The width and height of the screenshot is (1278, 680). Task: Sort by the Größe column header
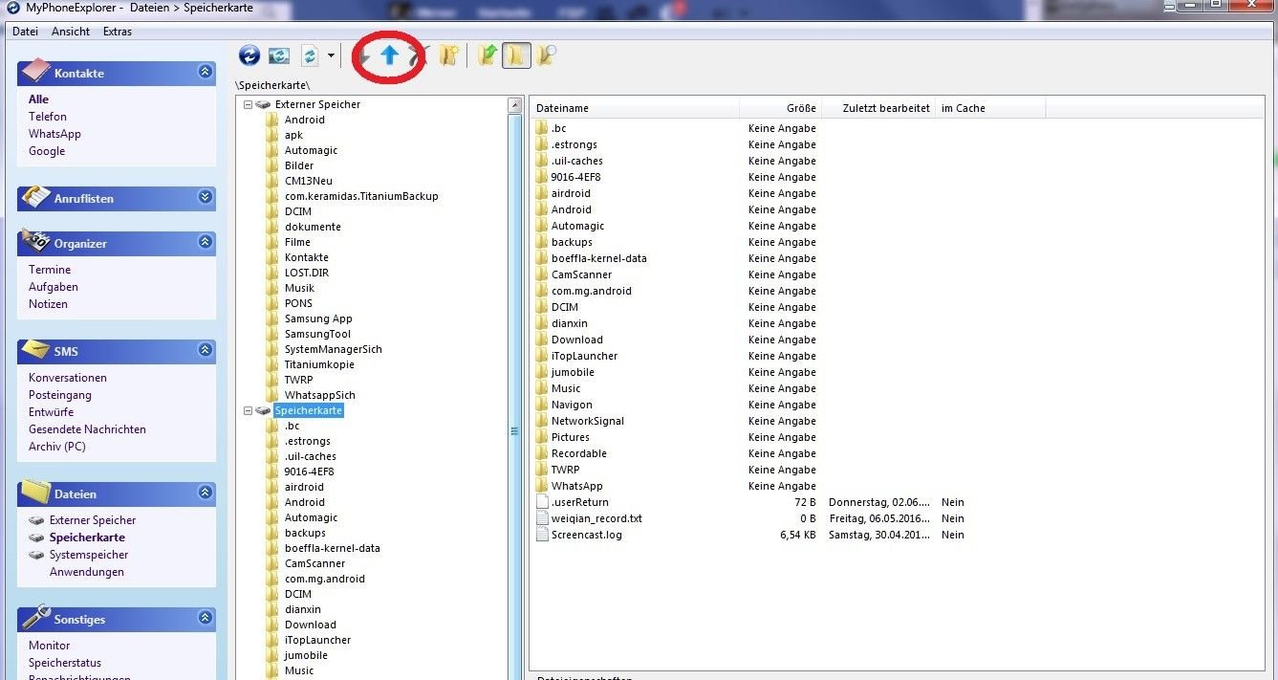tap(781, 108)
